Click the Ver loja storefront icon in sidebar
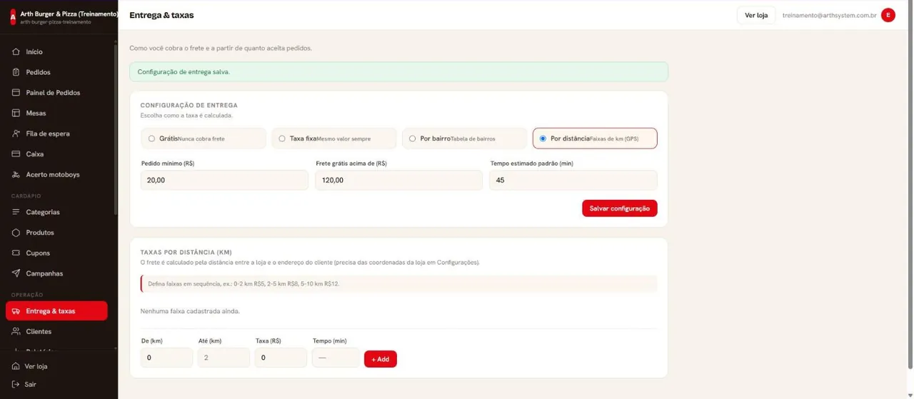914x399 pixels. pos(16,366)
